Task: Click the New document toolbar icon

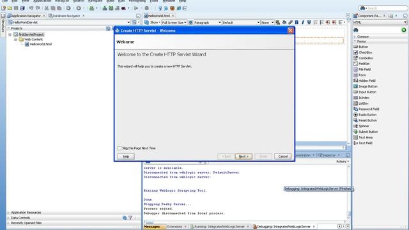Action: [x=3, y=8]
